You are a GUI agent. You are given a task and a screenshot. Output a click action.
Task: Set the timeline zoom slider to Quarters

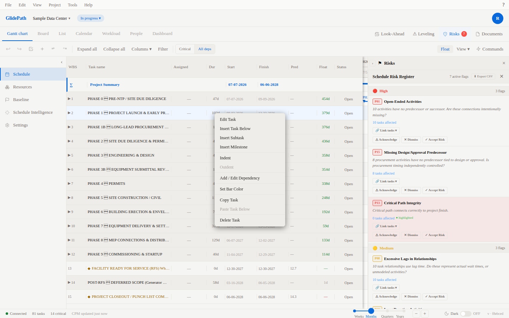click(387, 311)
